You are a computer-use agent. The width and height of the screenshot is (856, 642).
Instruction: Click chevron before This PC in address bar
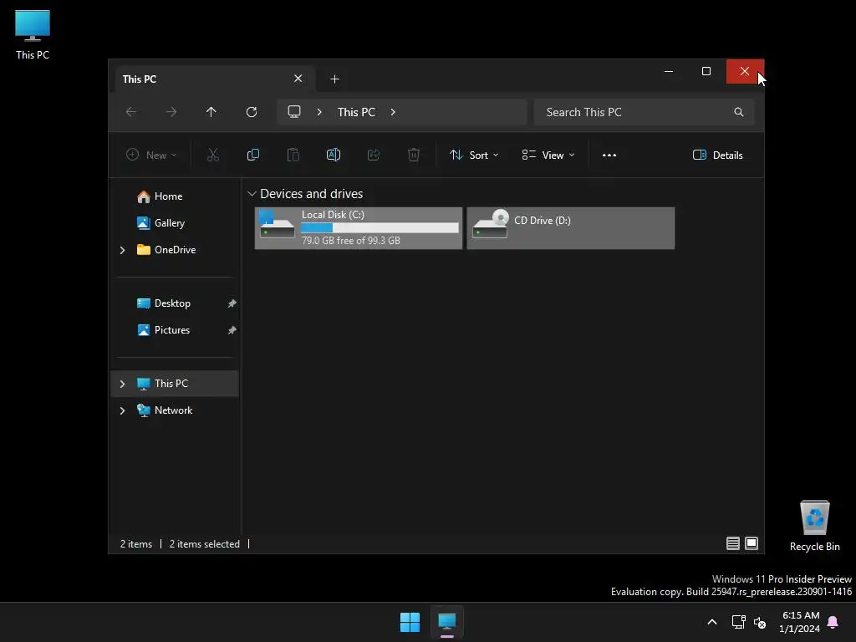(x=319, y=112)
